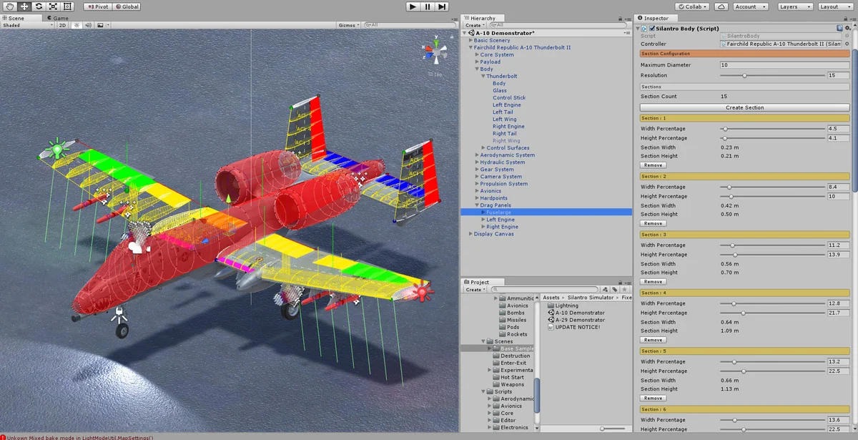Toggle scene audio with the speaker icon
Screen dimensions: 858x440
click(x=88, y=25)
